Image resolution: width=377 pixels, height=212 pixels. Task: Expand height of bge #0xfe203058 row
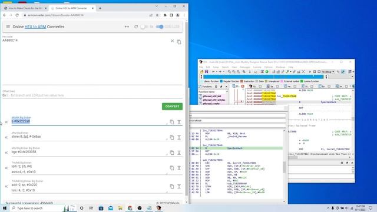179,153
